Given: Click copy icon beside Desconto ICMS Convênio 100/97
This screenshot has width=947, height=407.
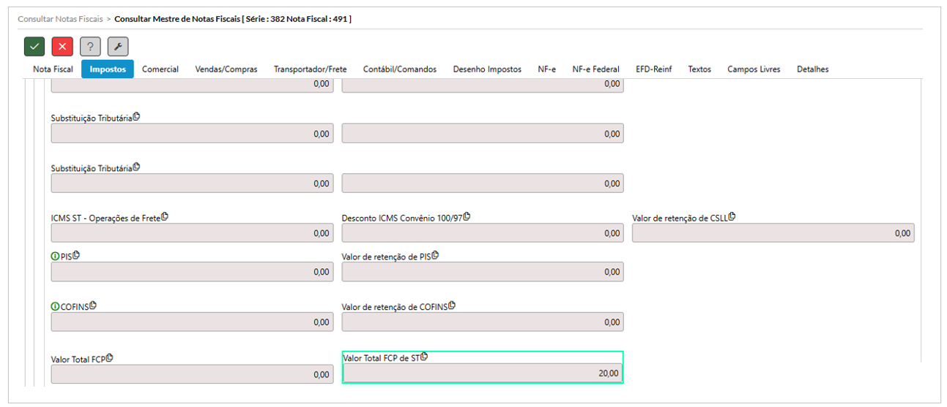Looking at the screenshot, I should [467, 216].
